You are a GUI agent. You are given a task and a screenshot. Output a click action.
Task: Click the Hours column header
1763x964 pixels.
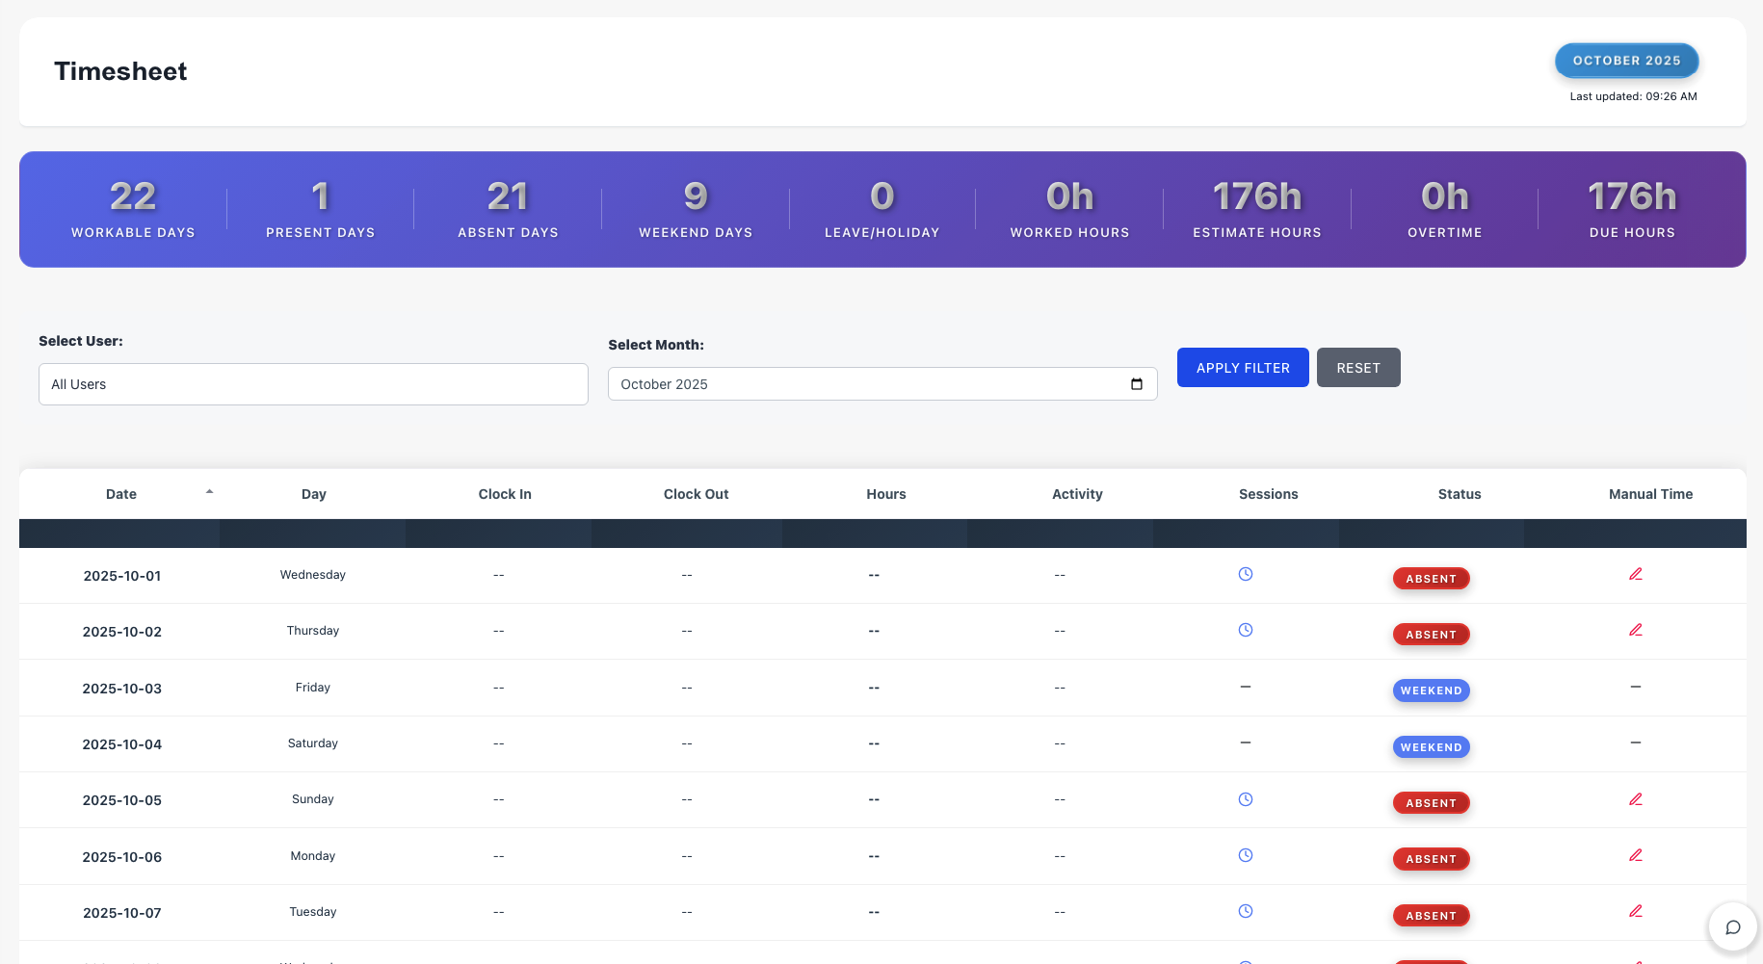[885, 494]
